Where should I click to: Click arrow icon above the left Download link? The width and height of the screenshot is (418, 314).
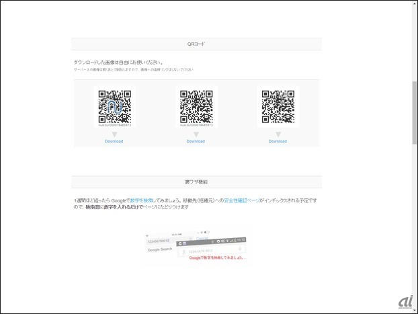[114, 134]
